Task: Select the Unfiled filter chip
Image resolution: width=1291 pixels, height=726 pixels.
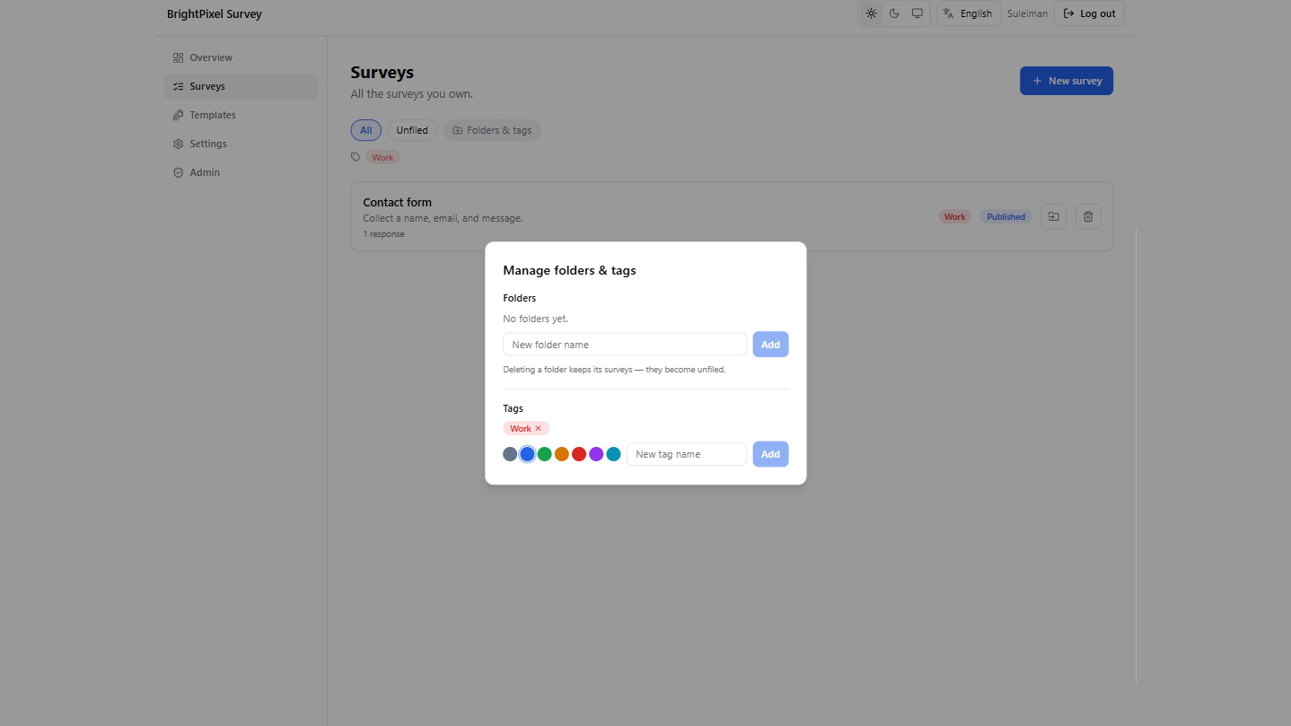Action: click(412, 130)
